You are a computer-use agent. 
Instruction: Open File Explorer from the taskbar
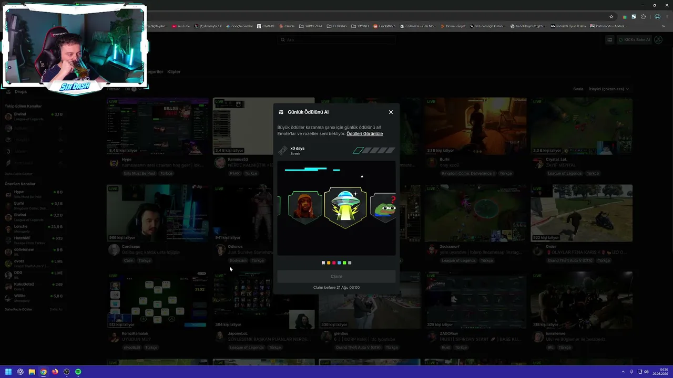point(32,372)
